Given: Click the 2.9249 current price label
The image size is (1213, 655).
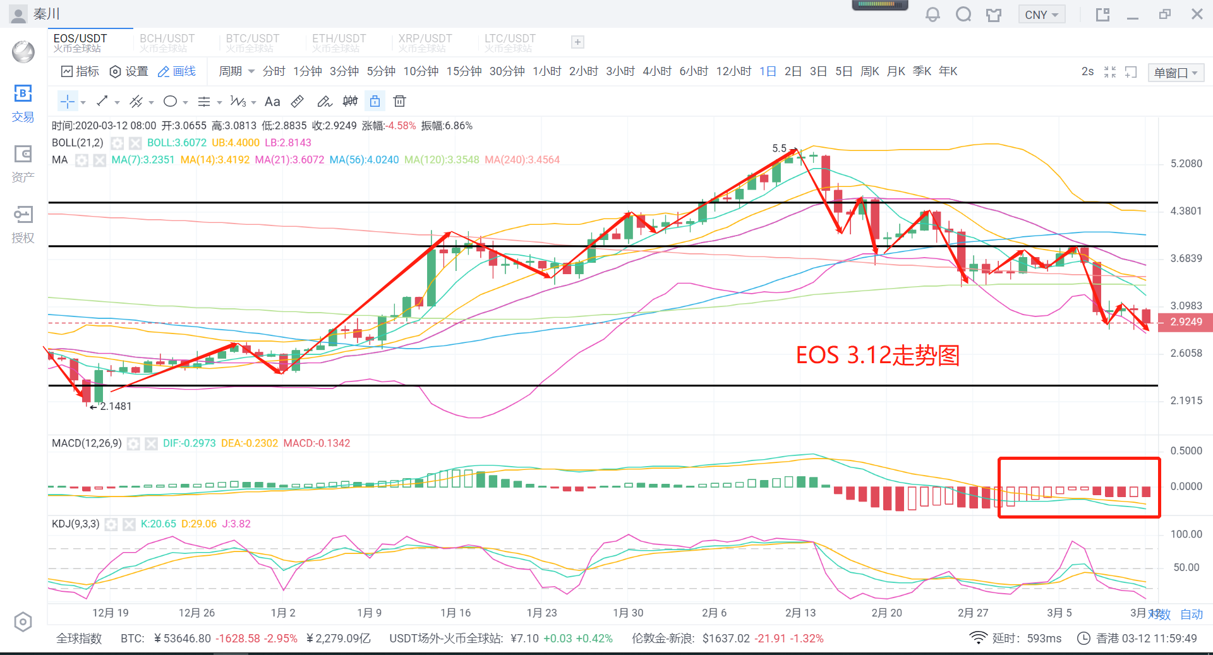Looking at the screenshot, I should (1185, 322).
